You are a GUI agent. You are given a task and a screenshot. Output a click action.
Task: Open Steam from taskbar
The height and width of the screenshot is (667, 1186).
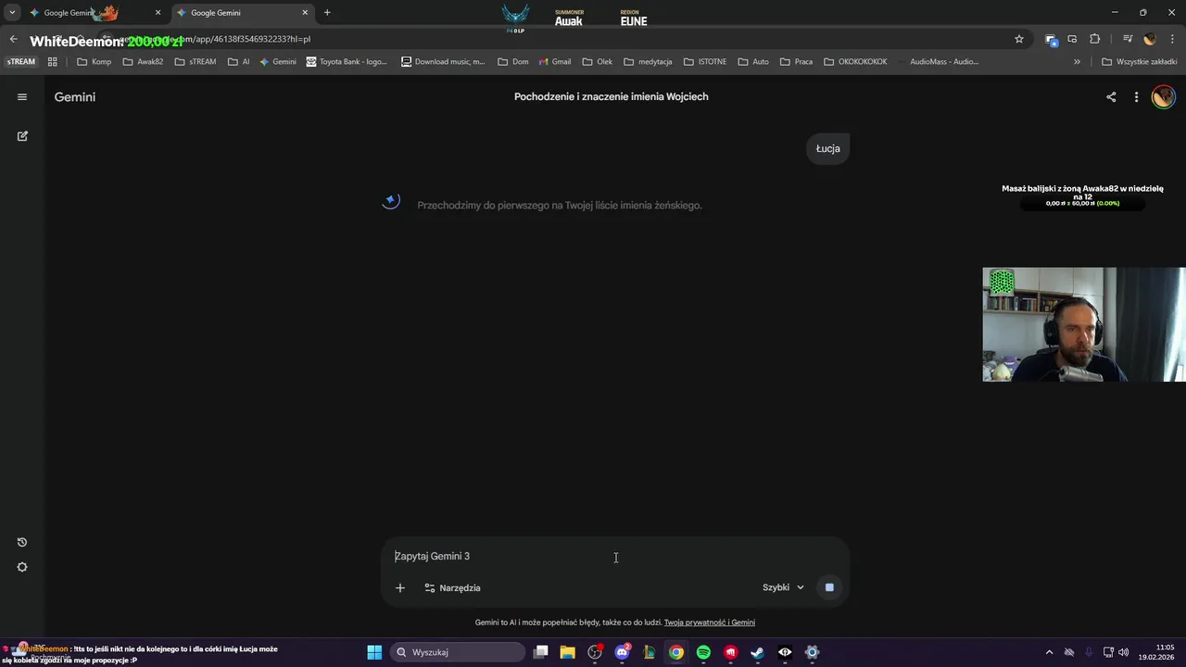(x=757, y=652)
